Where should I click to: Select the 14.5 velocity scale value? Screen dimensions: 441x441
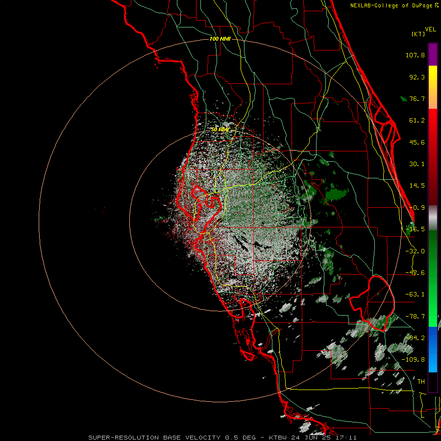(x=417, y=186)
